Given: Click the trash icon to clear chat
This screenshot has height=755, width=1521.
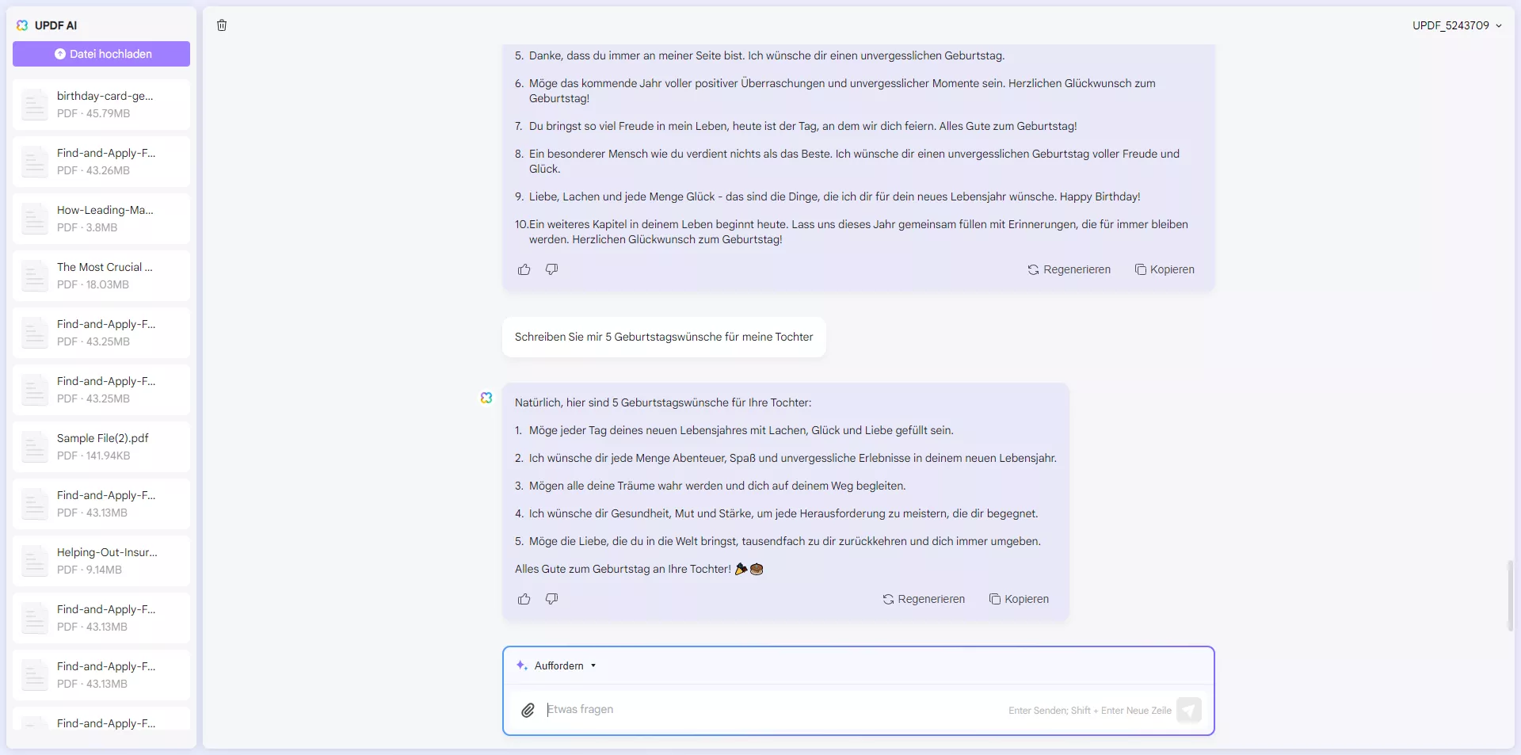Looking at the screenshot, I should click(x=222, y=25).
